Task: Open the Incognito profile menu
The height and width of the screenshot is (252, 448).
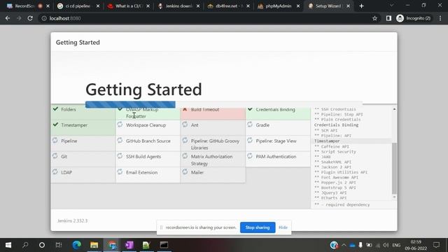Action: (414, 18)
